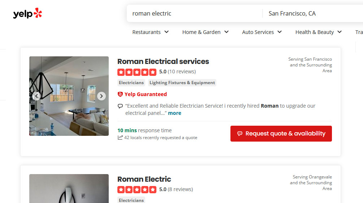
Task: Click the review speech bubble icon
Action: coord(120,106)
